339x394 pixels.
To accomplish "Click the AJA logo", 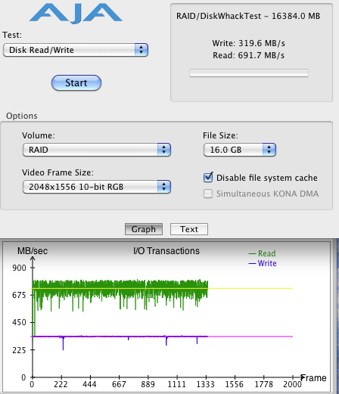I will [76, 14].
